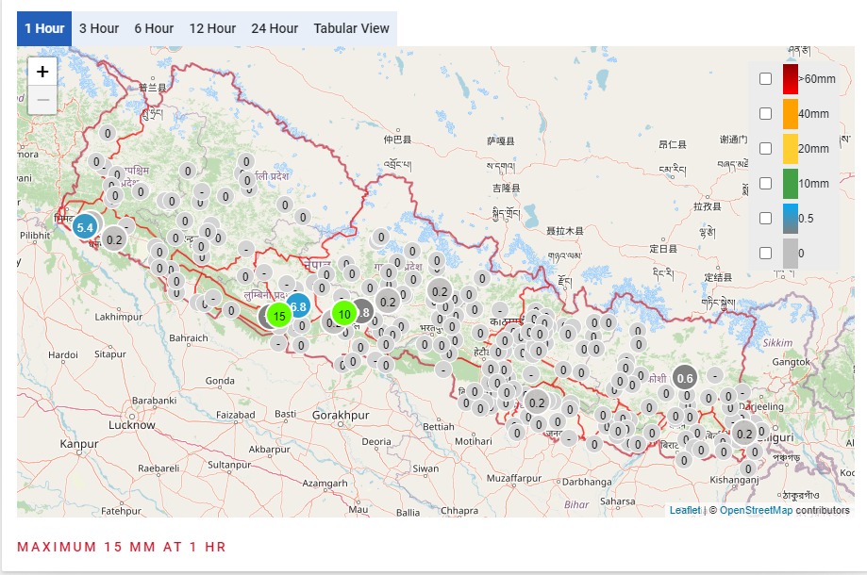Viewport: 867px width, 575px height.
Task: Click the map zoom in plus button
Action: click(42, 72)
